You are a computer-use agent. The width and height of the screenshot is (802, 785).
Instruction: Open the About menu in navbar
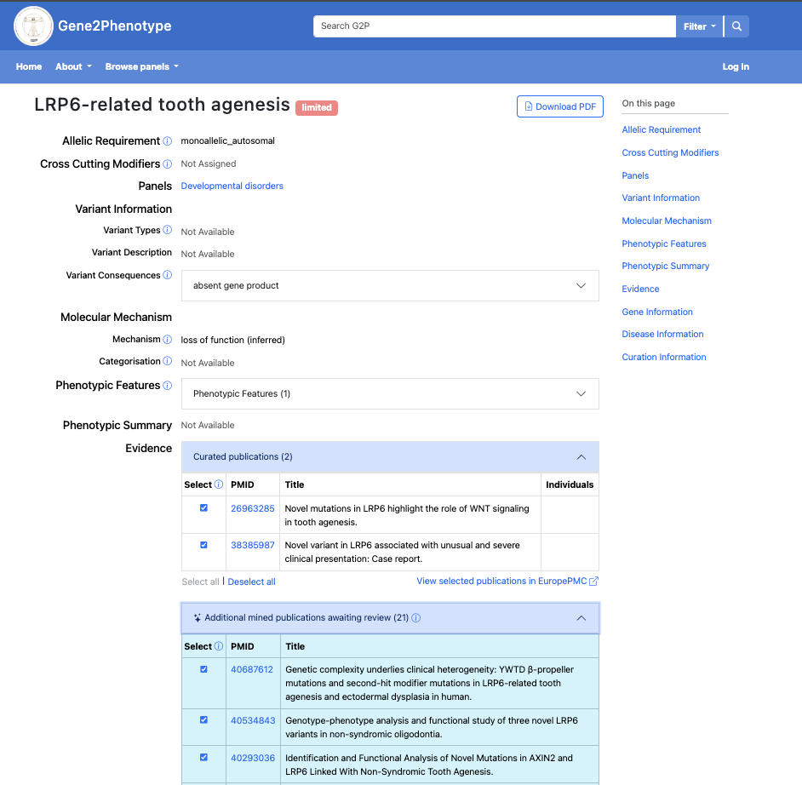tap(73, 67)
